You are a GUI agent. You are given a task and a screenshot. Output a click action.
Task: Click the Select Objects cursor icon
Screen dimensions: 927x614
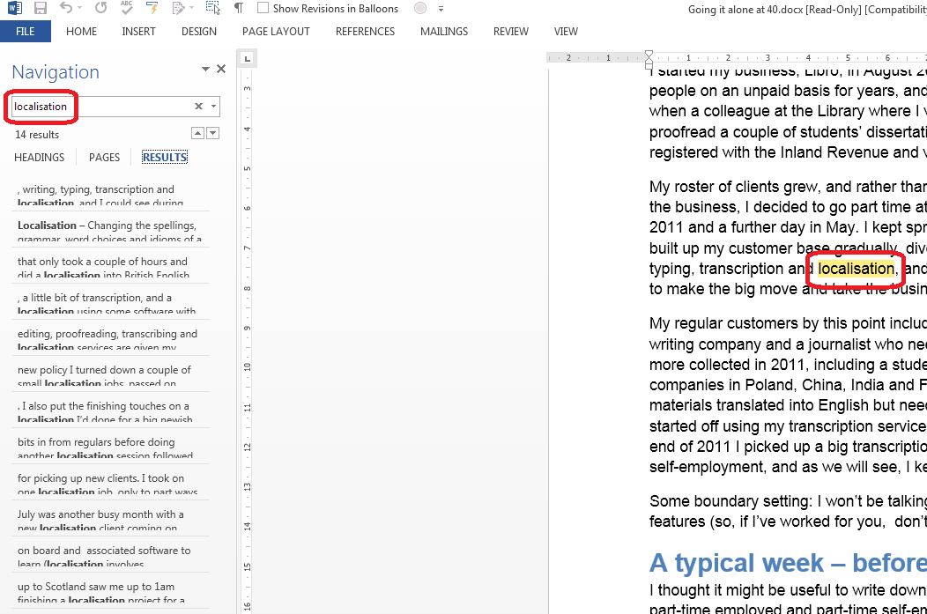[211, 9]
